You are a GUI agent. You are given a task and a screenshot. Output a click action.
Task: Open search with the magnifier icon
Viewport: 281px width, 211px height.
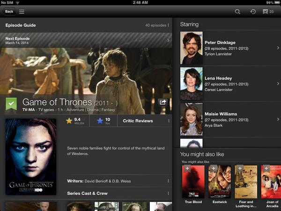(x=237, y=12)
